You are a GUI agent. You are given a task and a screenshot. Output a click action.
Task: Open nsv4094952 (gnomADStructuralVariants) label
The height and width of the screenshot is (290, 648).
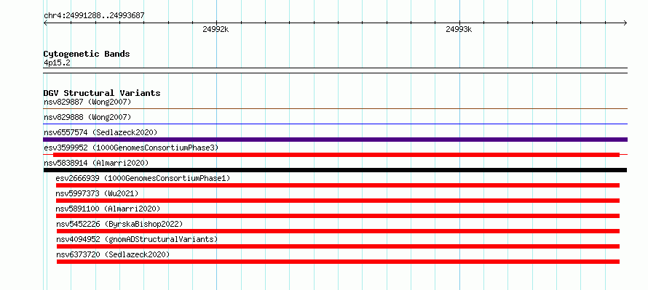point(137,239)
